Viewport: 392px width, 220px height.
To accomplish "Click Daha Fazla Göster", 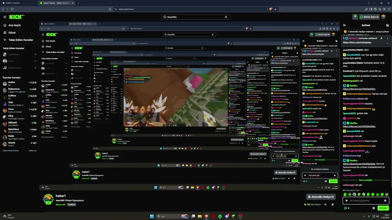I will 11,151.
